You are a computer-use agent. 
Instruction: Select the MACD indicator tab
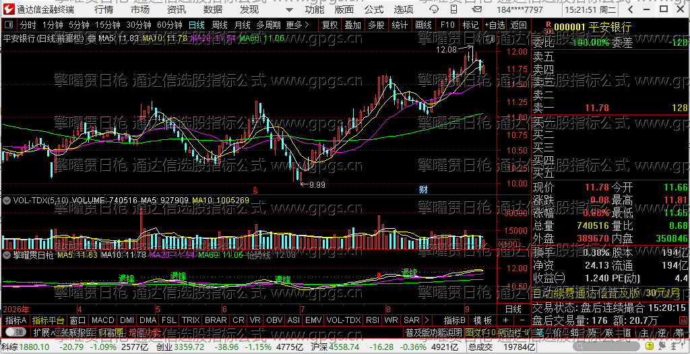point(102,320)
